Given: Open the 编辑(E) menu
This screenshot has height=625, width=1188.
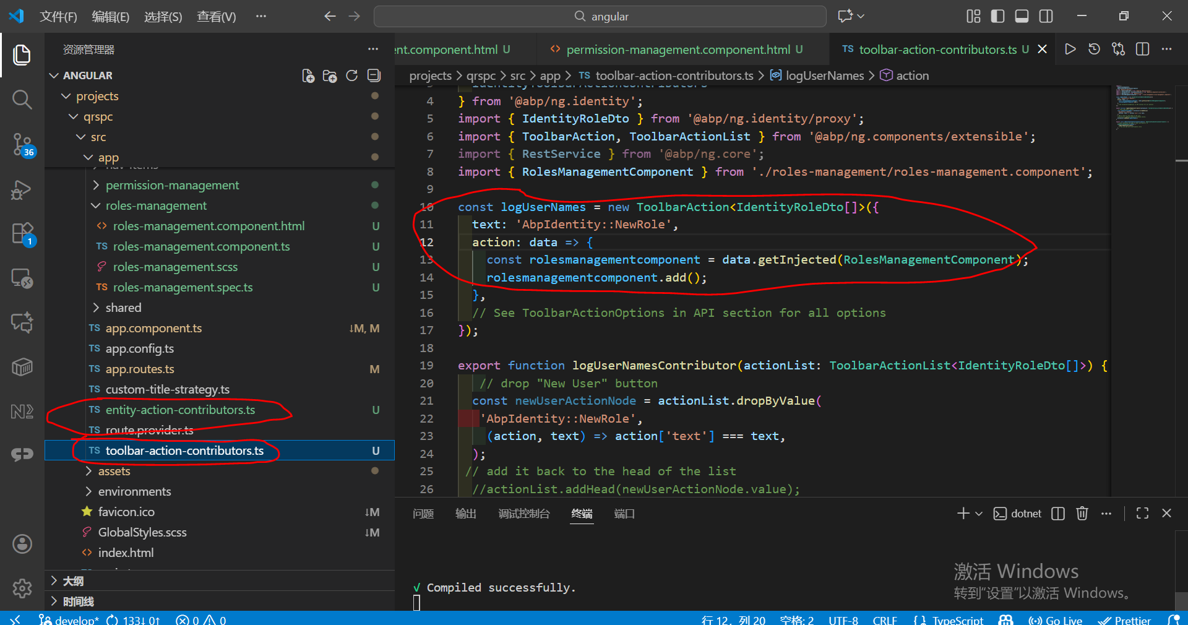Looking at the screenshot, I should coord(110,17).
